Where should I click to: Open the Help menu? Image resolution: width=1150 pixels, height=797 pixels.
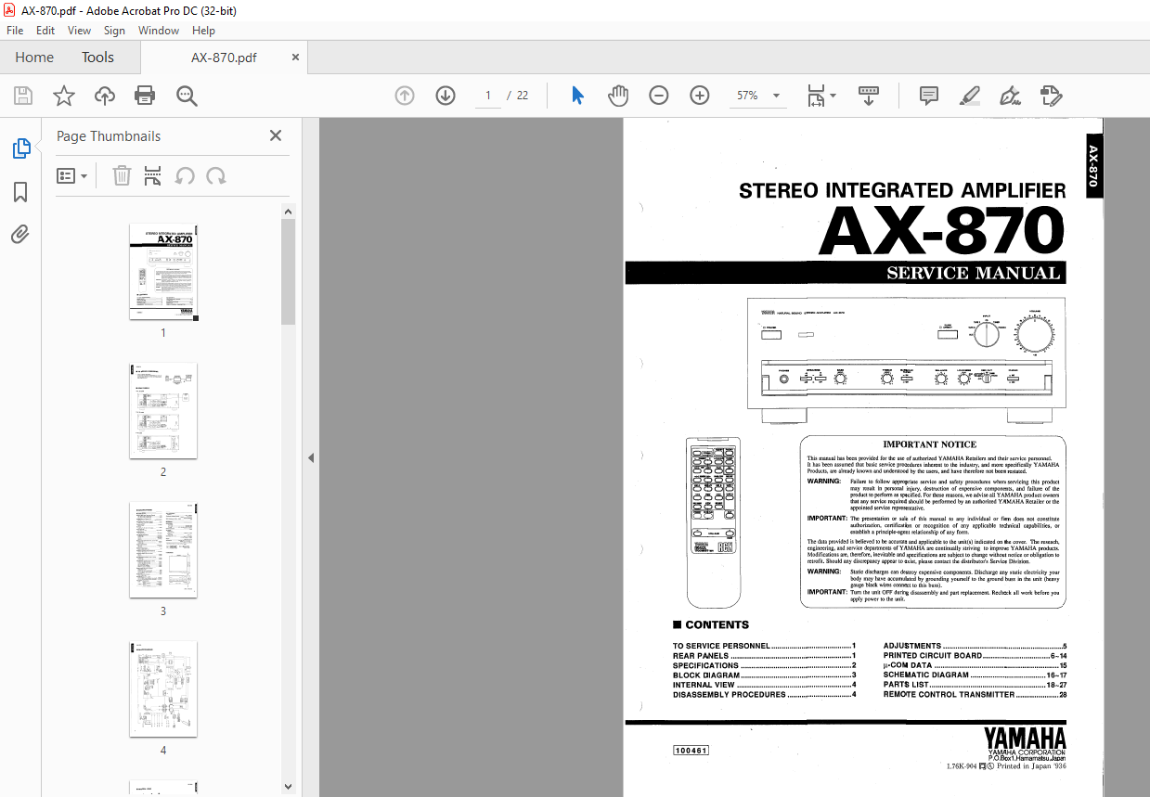click(x=203, y=31)
